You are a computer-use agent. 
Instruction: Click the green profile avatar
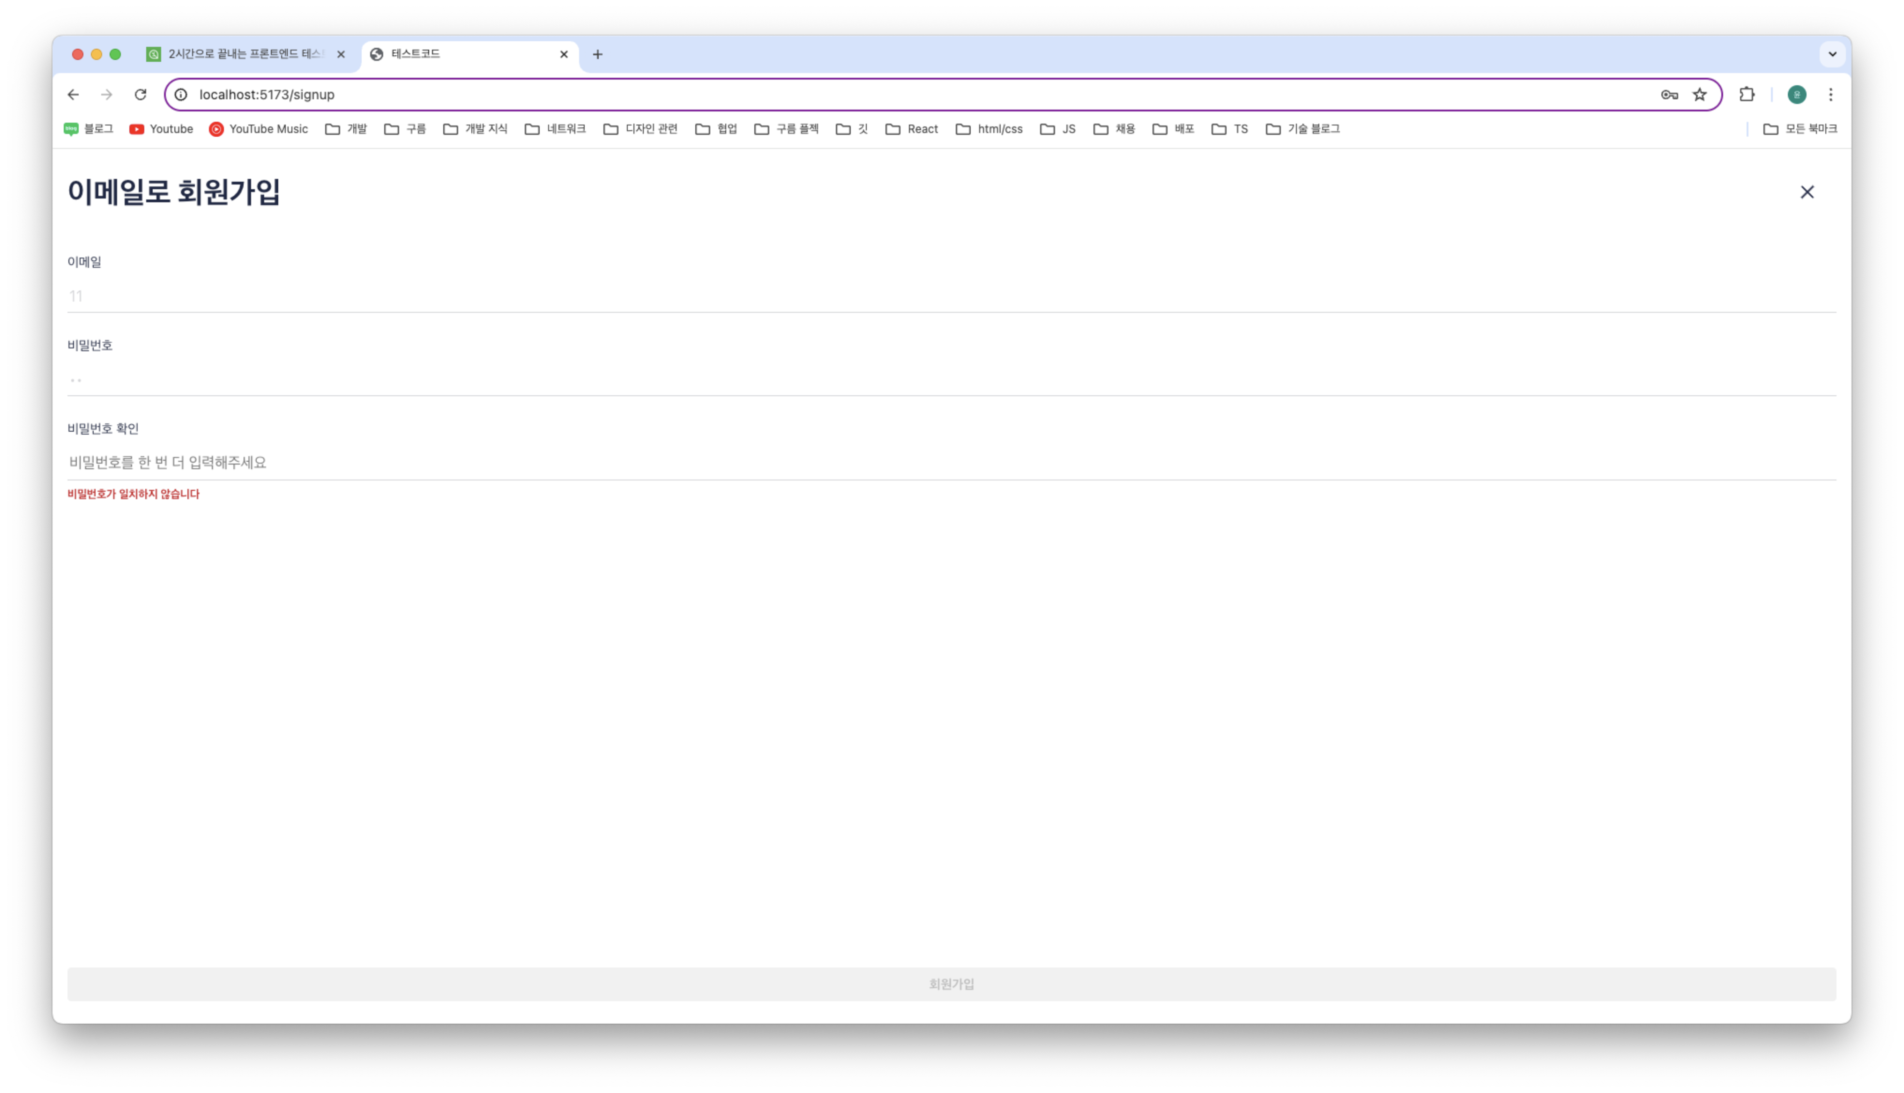click(x=1797, y=95)
